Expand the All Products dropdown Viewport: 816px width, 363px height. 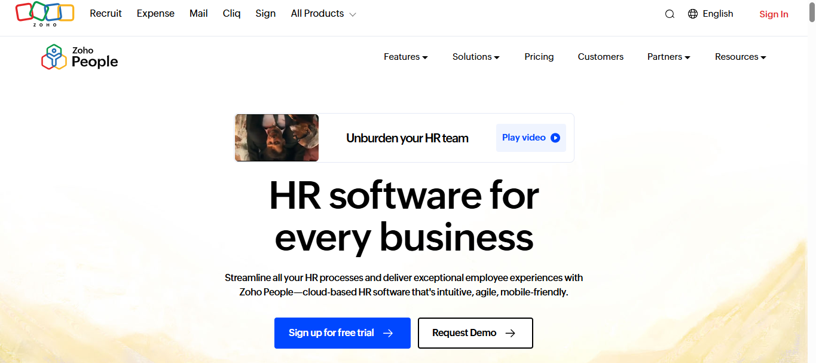coord(323,13)
